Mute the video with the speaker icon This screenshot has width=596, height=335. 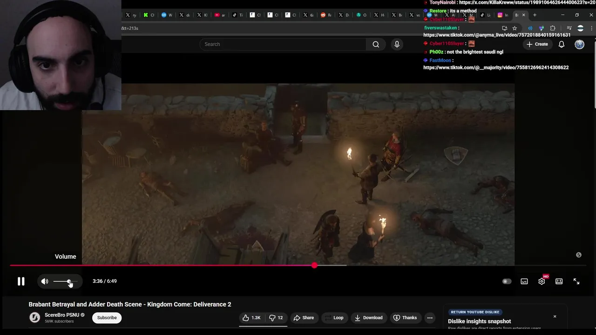45,281
